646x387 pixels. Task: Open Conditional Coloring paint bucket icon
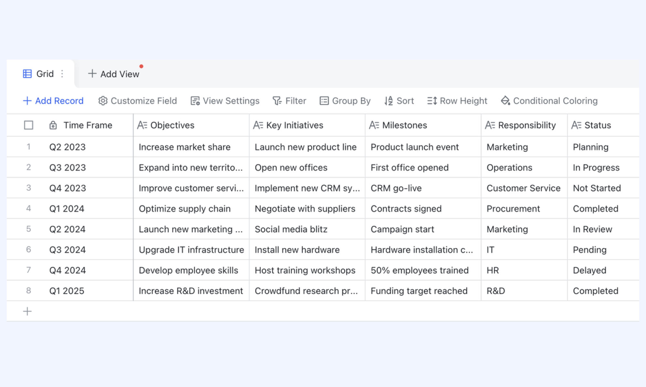coord(505,101)
